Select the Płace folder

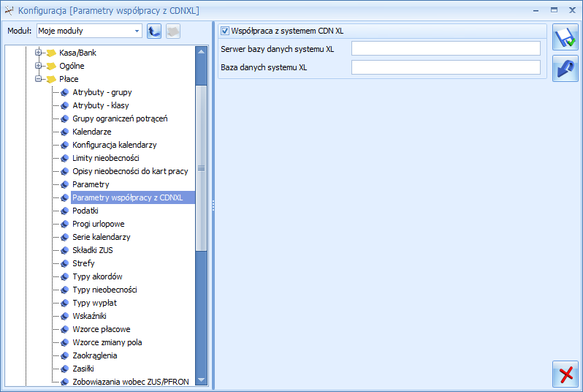[x=69, y=79]
